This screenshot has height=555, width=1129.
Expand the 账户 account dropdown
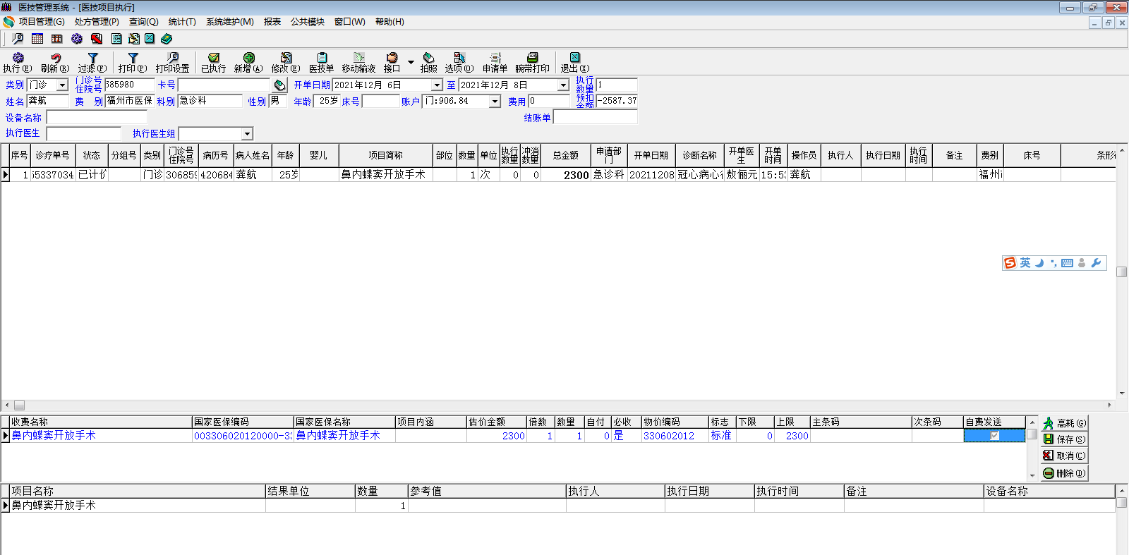(495, 102)
